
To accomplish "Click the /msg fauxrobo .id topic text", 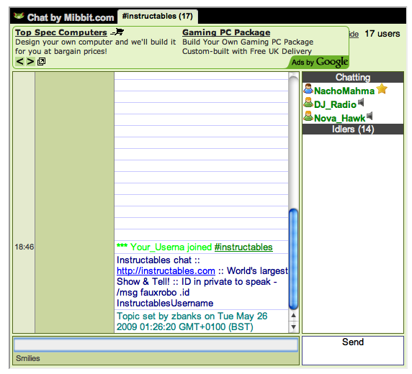I will [x=153, y=292].
